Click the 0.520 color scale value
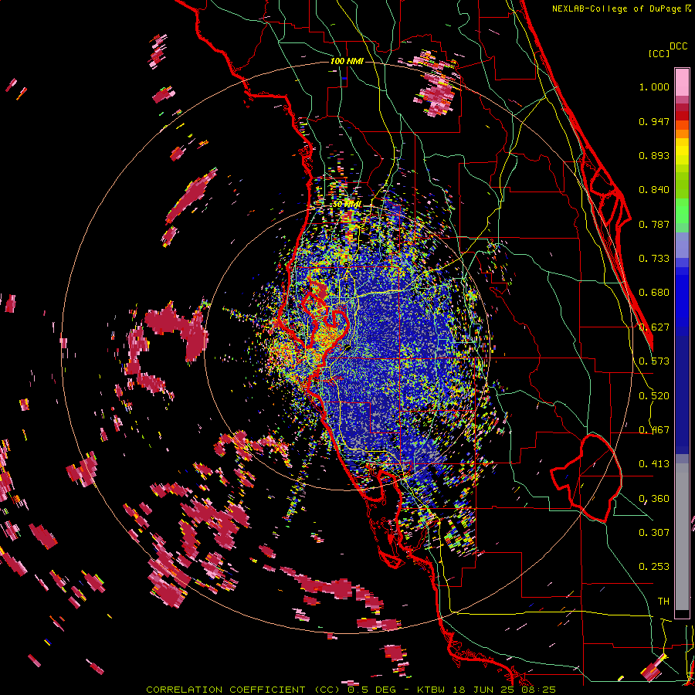The width and height of the screenshot is (695, 695). [654, 396]
